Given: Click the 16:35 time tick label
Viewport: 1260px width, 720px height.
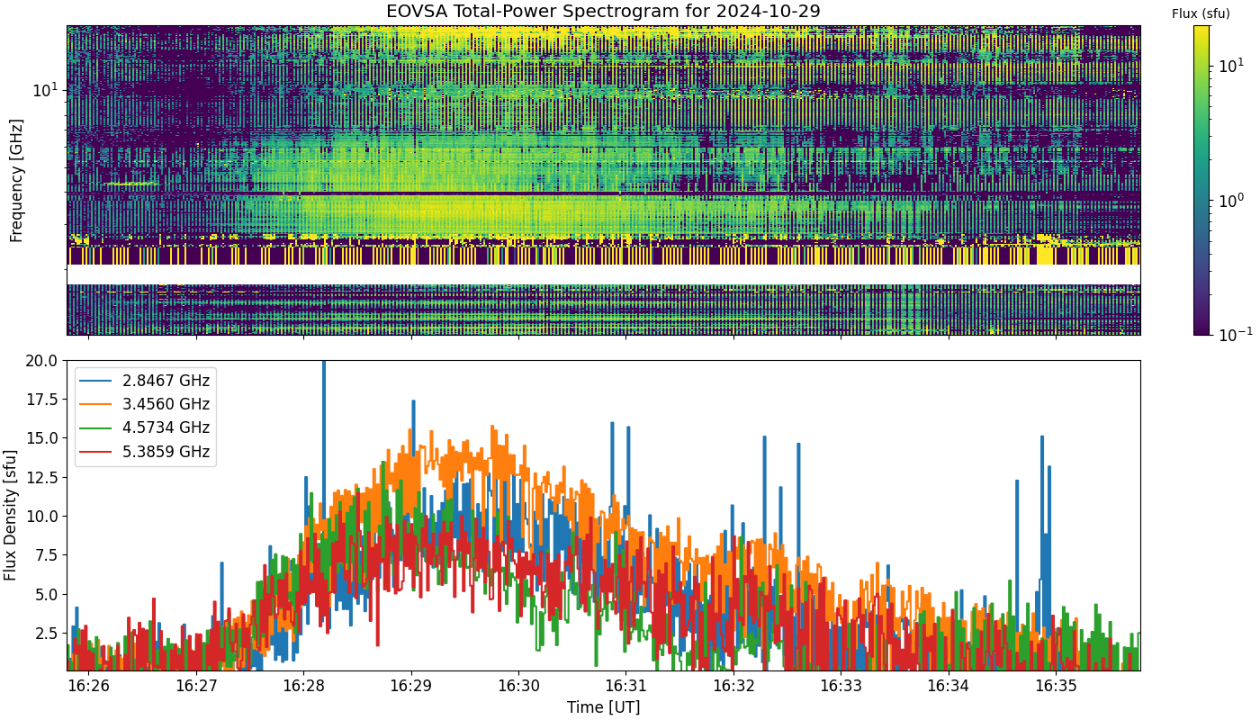Looking at the screenshot, I should (1056, 686).
